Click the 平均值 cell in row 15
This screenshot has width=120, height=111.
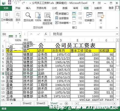(x=14, y=100)
